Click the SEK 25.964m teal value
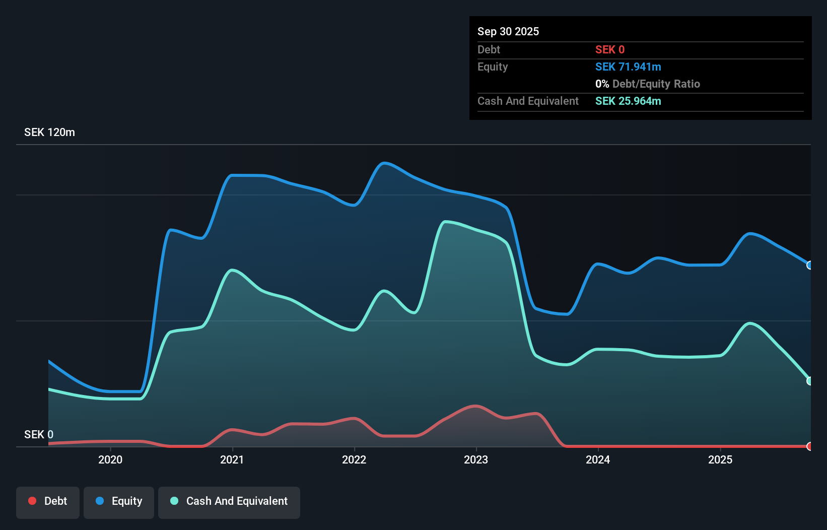 [x=628, y=101]
